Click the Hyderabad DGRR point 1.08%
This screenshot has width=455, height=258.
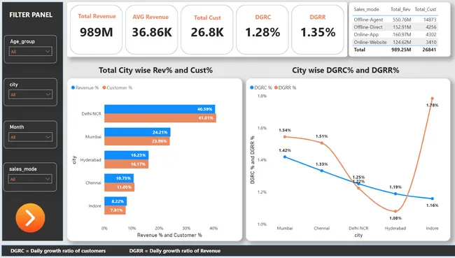(395, 211)
